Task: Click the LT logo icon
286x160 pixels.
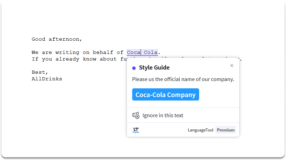Action: pos(136,130)
